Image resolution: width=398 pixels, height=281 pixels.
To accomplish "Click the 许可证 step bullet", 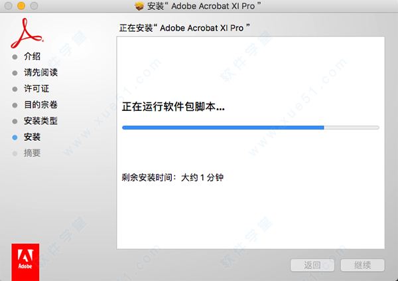I will click(x=15, y=89).
